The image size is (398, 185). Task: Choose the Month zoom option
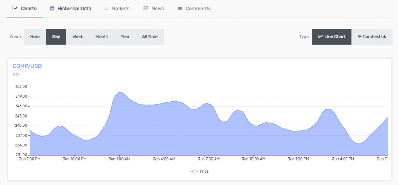coord(102,37)
